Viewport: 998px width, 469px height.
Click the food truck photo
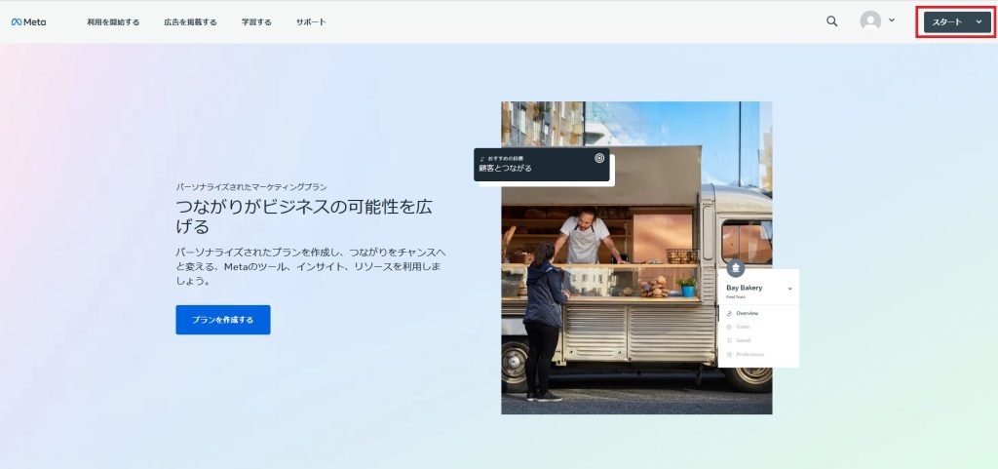(x=624, y=332)
